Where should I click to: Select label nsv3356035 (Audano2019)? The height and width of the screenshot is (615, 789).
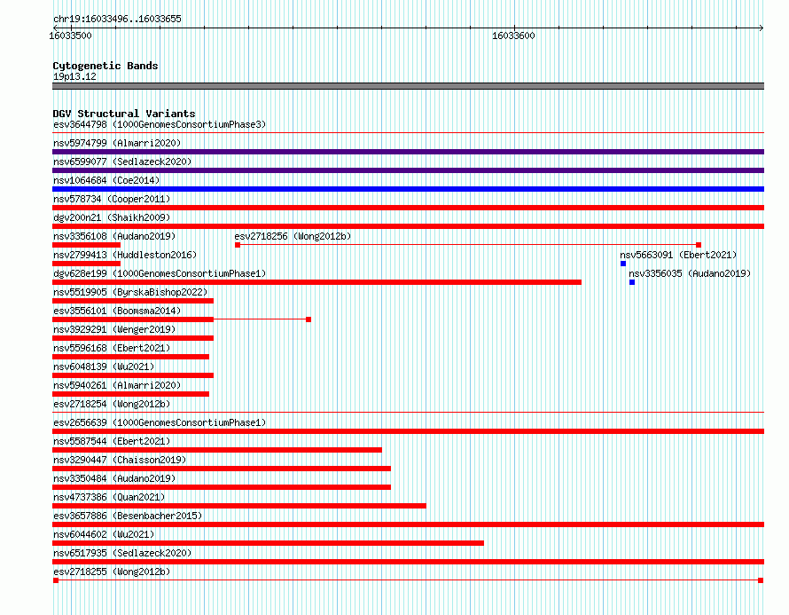[690, 273]
